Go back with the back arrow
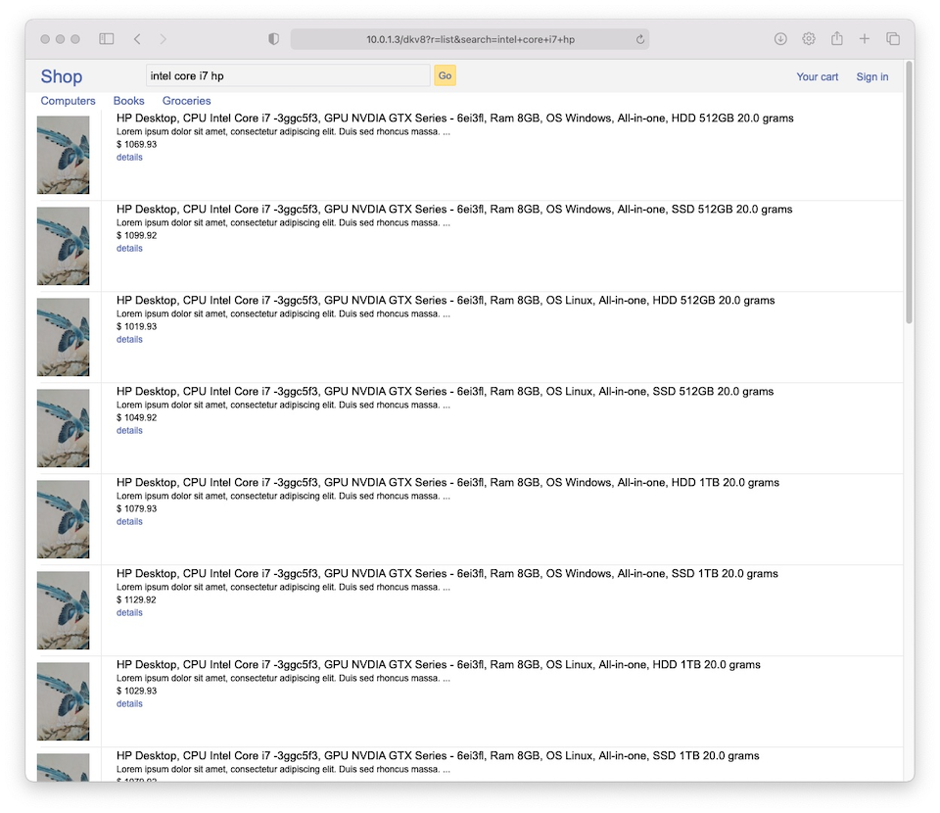 tap(137, 39)
